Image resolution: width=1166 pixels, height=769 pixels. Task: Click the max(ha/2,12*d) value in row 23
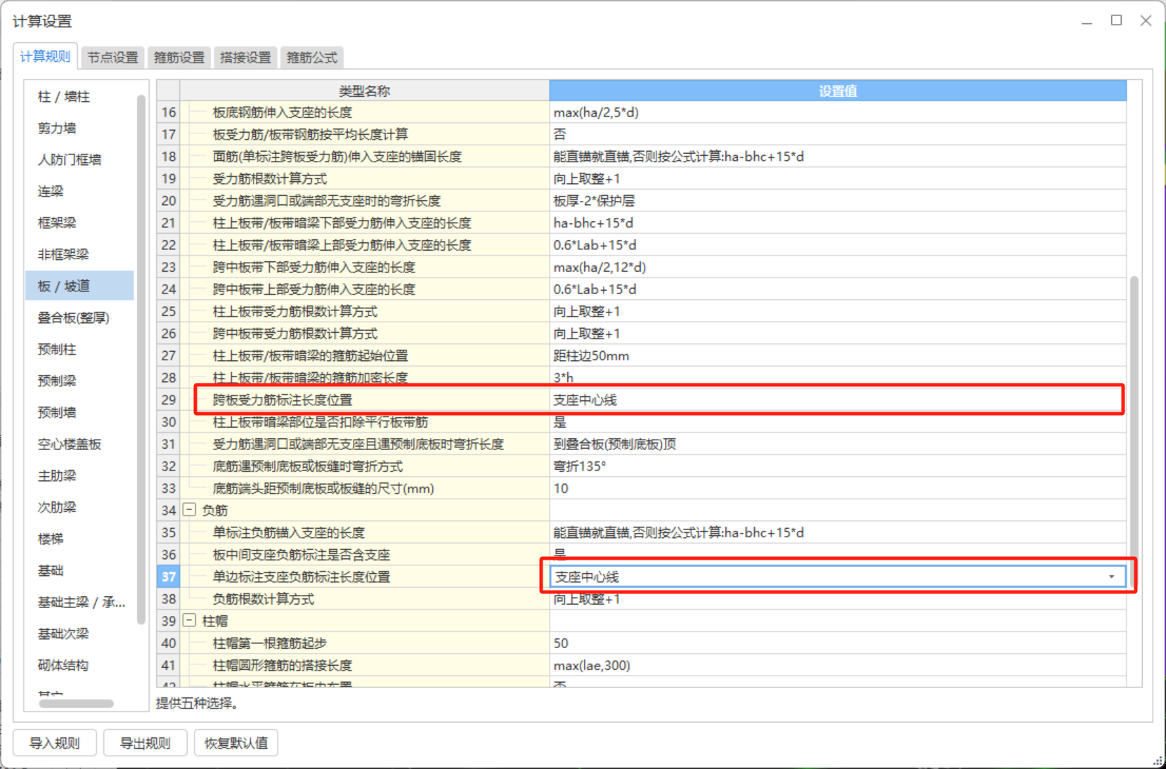(838, 267)
